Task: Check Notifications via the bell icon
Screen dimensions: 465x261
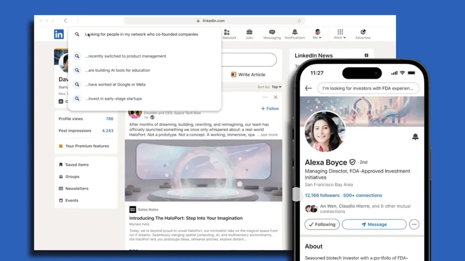Action: tap(294, 32)
